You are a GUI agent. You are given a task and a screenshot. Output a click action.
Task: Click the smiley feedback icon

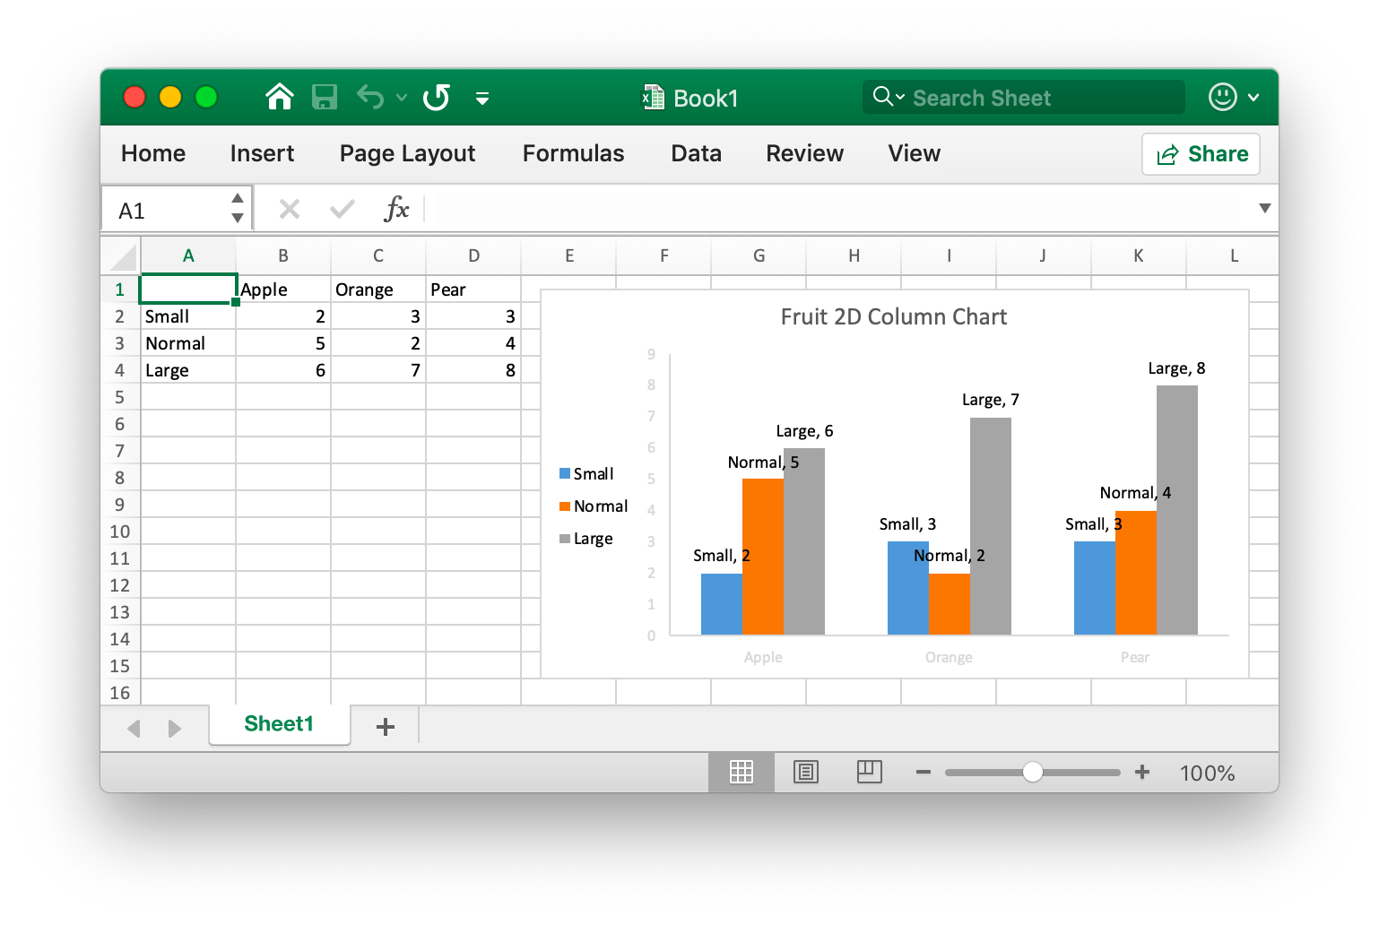click(x=1221, y=97)
